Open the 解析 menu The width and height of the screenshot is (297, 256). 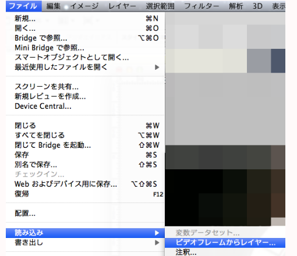tap(236, 6)
